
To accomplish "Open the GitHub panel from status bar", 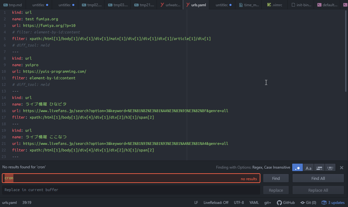I will point(286,203).
